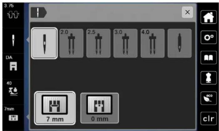This screenshot has height=131, width=219.
Task: Open the DA presser foot selection
Action: [13, 66]
